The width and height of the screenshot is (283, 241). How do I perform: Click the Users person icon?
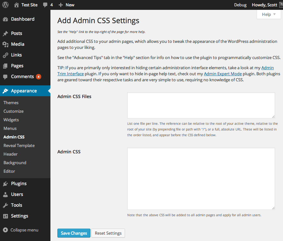[5, 195]
